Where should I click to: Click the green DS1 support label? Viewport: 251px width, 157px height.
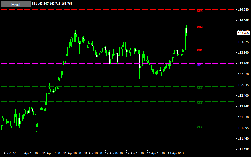pos(200,88)
